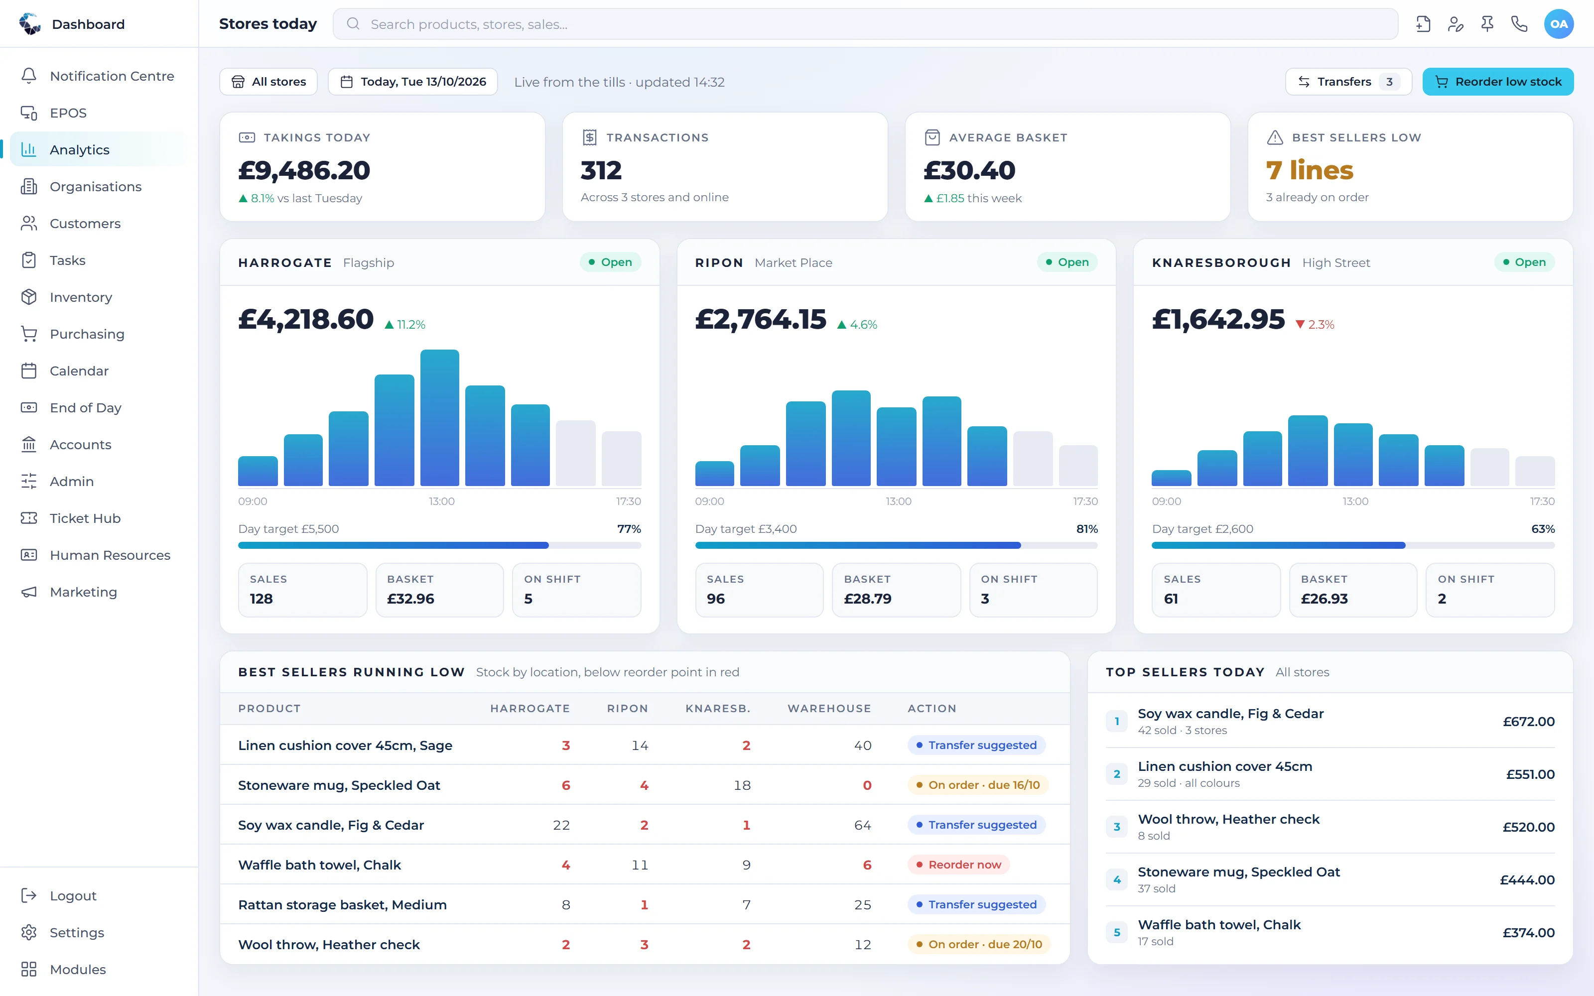Image resolution: width=1594 pixels, height=996 pixels.
Task: Click Rattan storage basket, Medium row name
Action: coord(343,904)
